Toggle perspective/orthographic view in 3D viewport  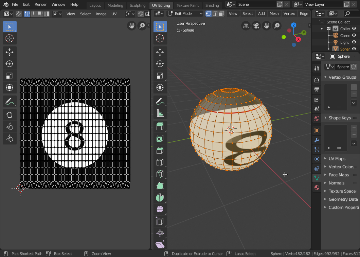pos(246,26)
